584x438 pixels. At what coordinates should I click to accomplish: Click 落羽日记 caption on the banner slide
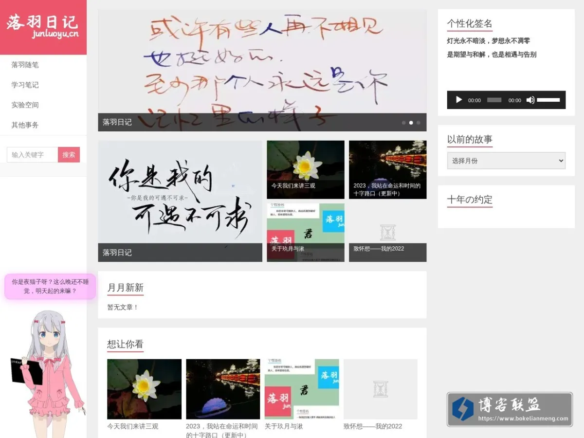pyautogui.click(x=117, y=122)
